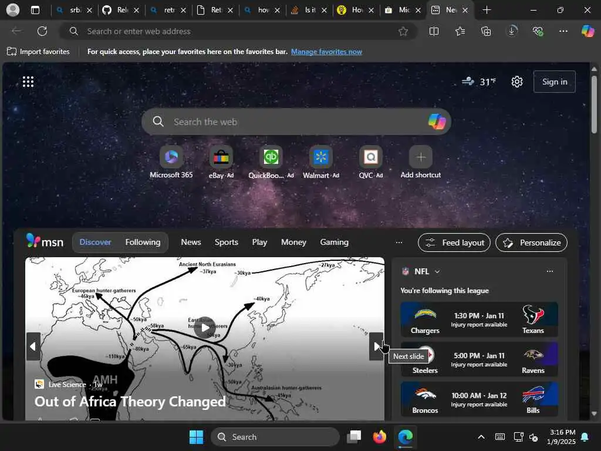Click the Sign in button

click(x=554, y=82)
